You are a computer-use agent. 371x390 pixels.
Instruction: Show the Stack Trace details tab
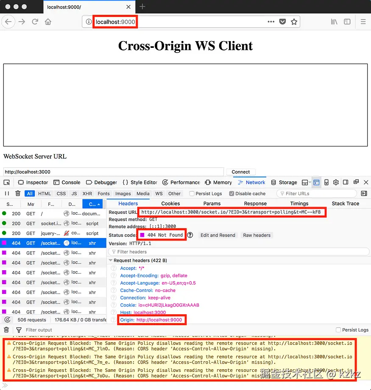pyautogui.click(x=346, y=203)
